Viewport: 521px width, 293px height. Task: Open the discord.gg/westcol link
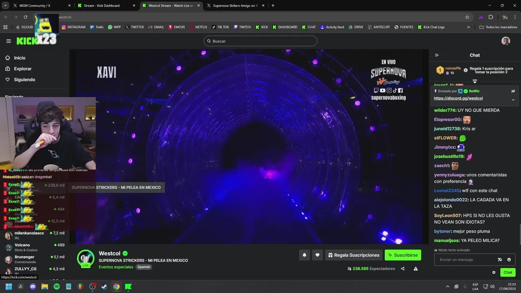coord(458,98)
